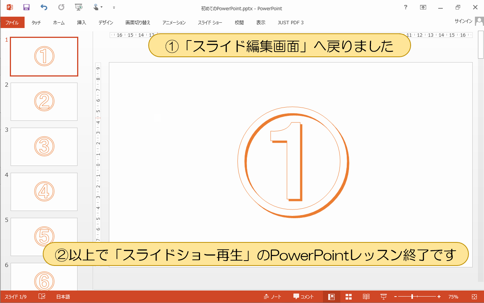484x303 pixels.
Task: Click the circled 1 graphic on slide
Action: click(x=293, y=162)
